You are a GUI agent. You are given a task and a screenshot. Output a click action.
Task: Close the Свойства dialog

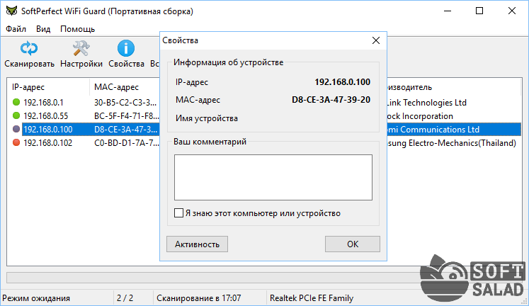coord(376,40)
